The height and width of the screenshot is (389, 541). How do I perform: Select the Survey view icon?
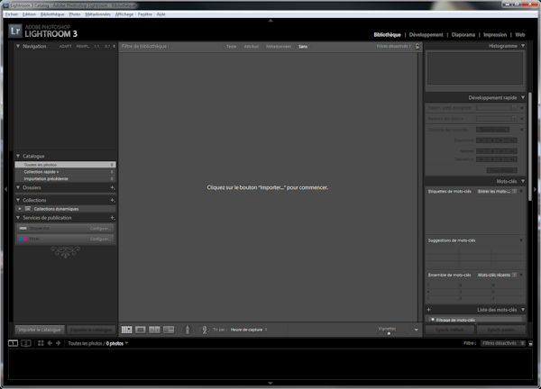[169, 330]
